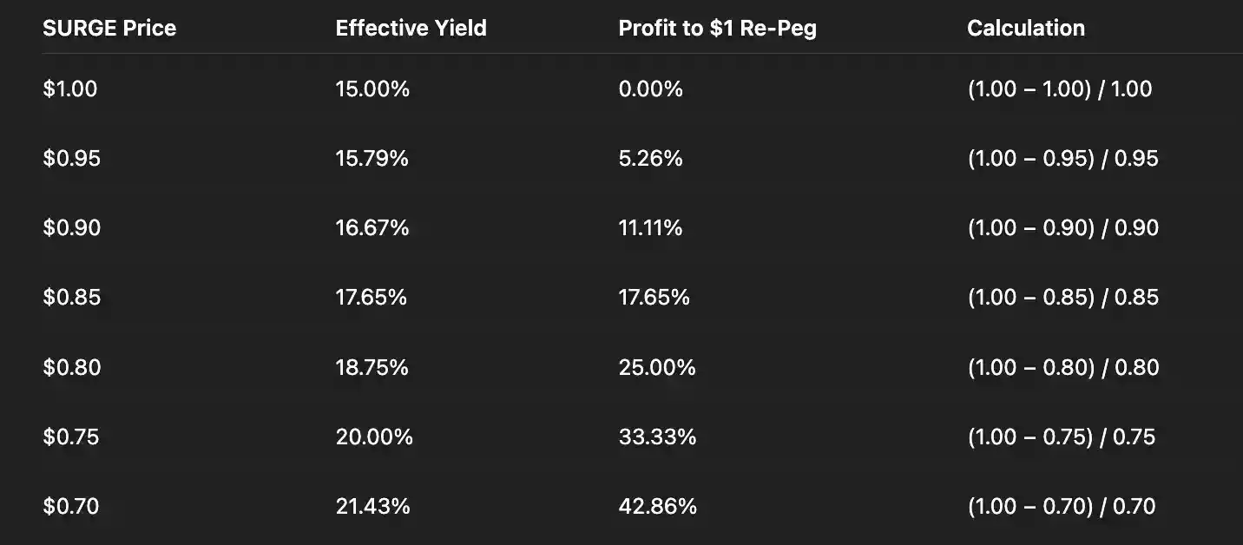Click the 15.79% effective yield value
The height and width of the screenshot is (545, 1243).
pos(372,158)
